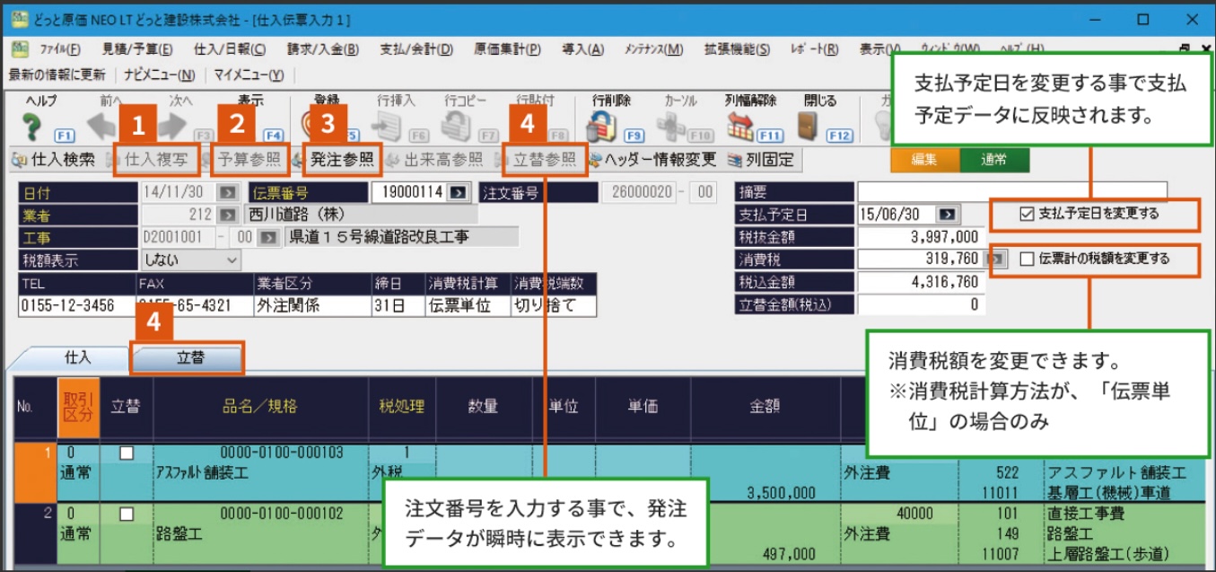Click the 伝票番号 field 19000114
1216x572 pixels.
(x=410, y=192)
